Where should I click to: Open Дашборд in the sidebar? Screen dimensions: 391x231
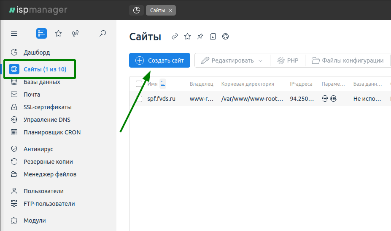click(37, 52)
